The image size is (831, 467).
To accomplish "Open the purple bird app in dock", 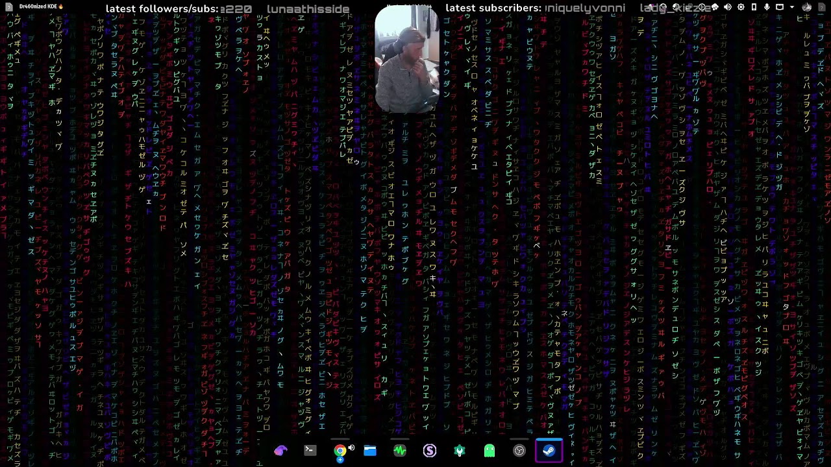I will [280, 451].
